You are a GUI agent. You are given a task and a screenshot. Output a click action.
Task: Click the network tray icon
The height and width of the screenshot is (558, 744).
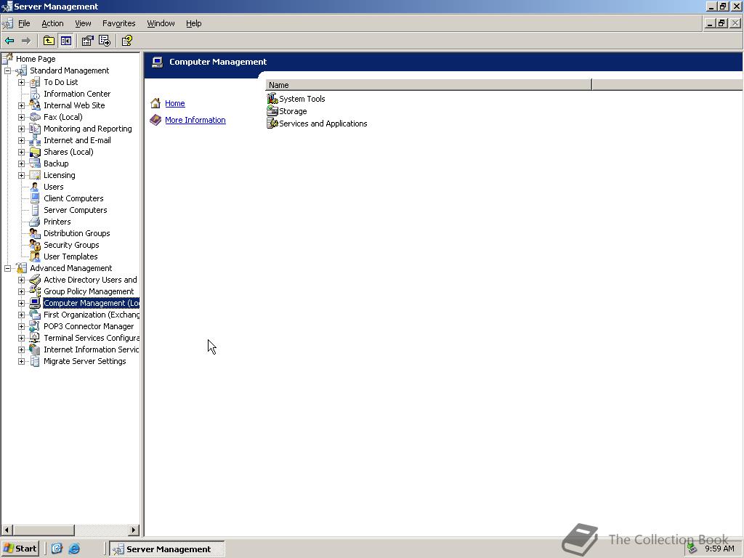tap(692, 549)
